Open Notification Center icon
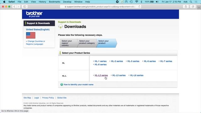The width and height of the screenshot is (201, 113). [x=196, y=2]
